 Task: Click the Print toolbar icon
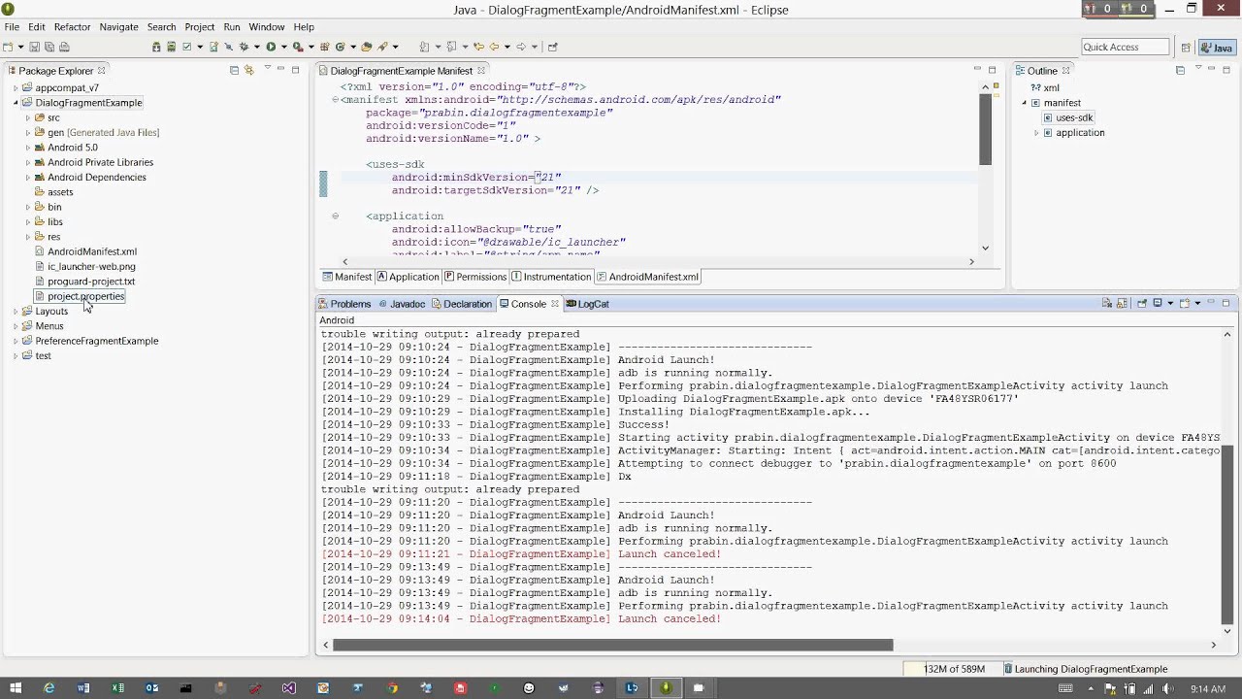(64, 47)
